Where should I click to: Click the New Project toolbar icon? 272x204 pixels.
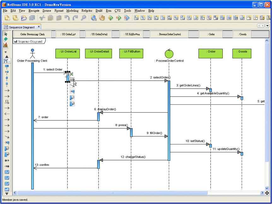pos(15,18)
